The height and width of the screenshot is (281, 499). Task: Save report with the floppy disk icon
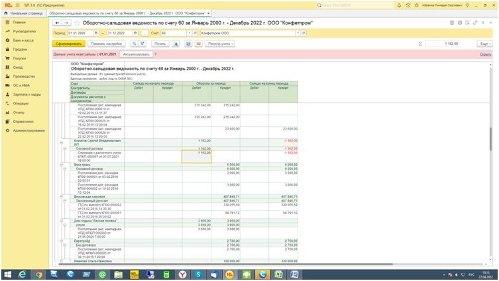(x=188, y=44)
